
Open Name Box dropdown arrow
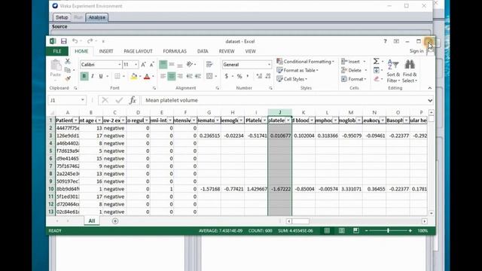(82, 100)
